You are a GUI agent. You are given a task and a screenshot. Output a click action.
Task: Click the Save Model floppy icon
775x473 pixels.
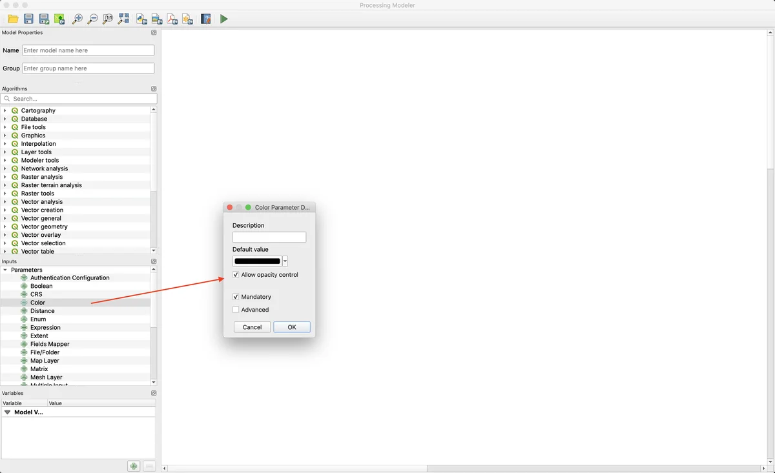point(28,19)
